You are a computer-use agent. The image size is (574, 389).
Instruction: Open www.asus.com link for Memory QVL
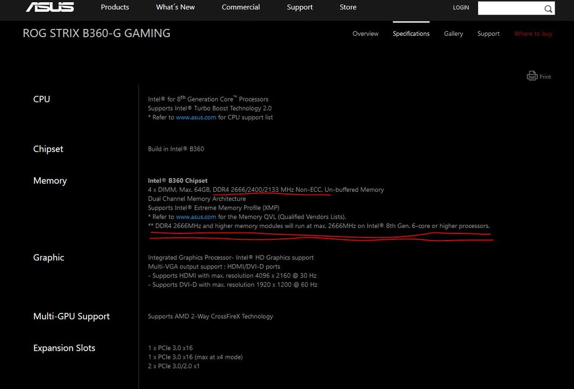(196, 217)
